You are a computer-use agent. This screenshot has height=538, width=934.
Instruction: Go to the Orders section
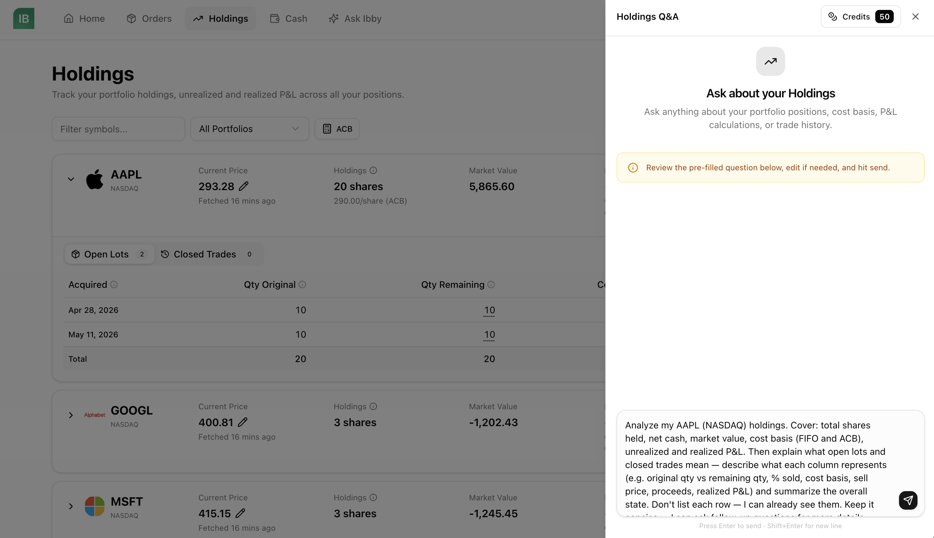149,18
